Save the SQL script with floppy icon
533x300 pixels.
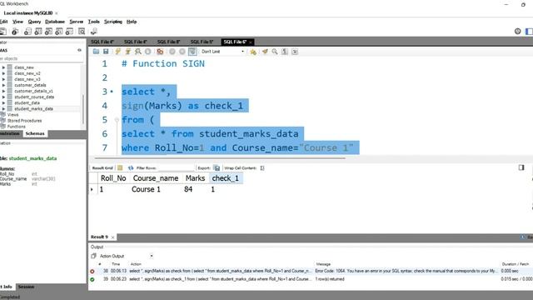106,52
